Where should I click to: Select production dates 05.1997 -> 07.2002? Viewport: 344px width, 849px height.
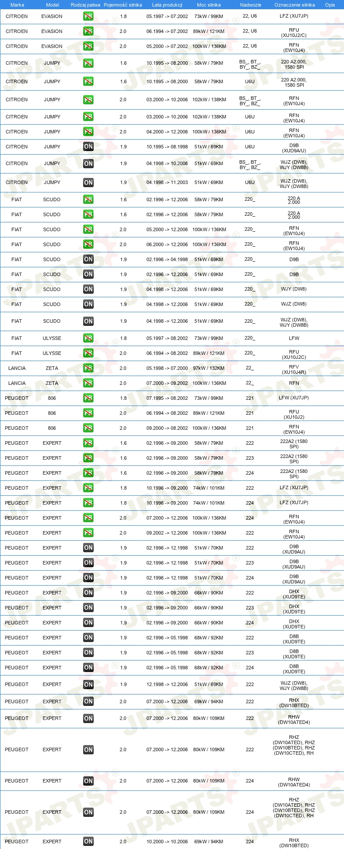tap(167, 16)
